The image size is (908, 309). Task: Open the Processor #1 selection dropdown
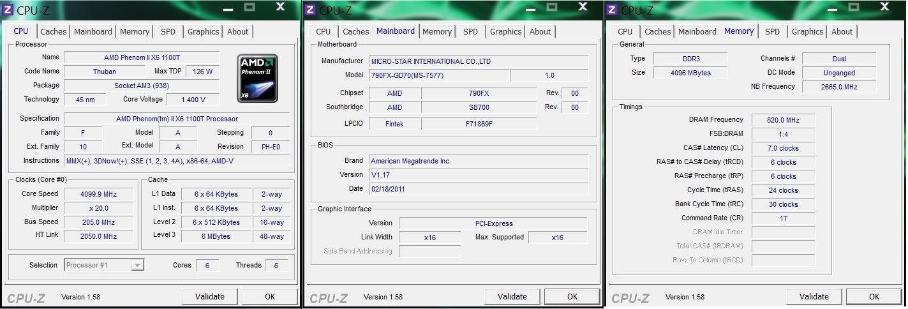pyautogui.click(x=104, y=265)
